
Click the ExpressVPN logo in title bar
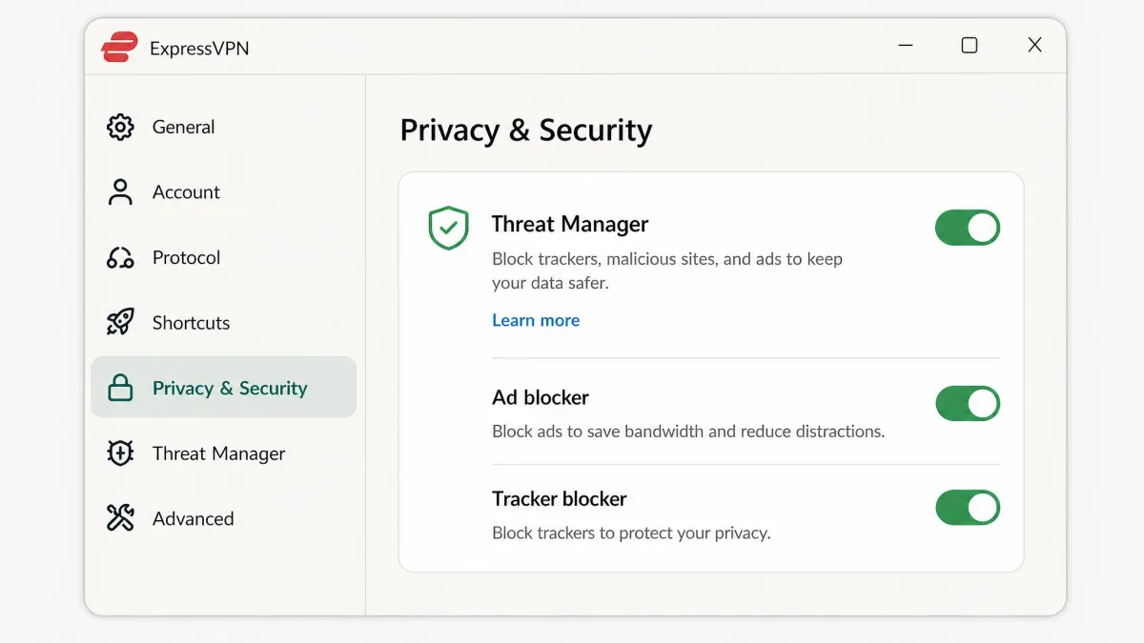[120, 47]
